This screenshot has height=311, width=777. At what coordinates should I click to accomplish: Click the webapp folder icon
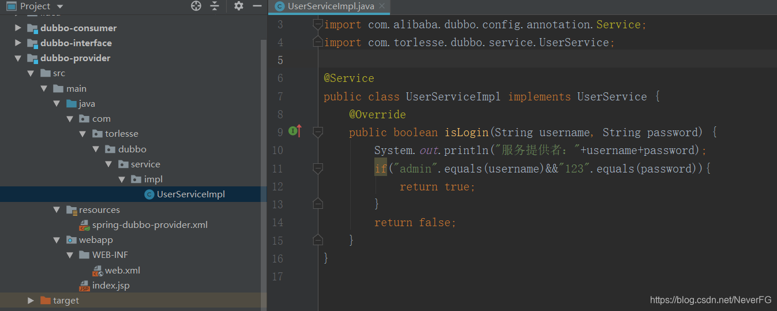(x=71, y=240)
